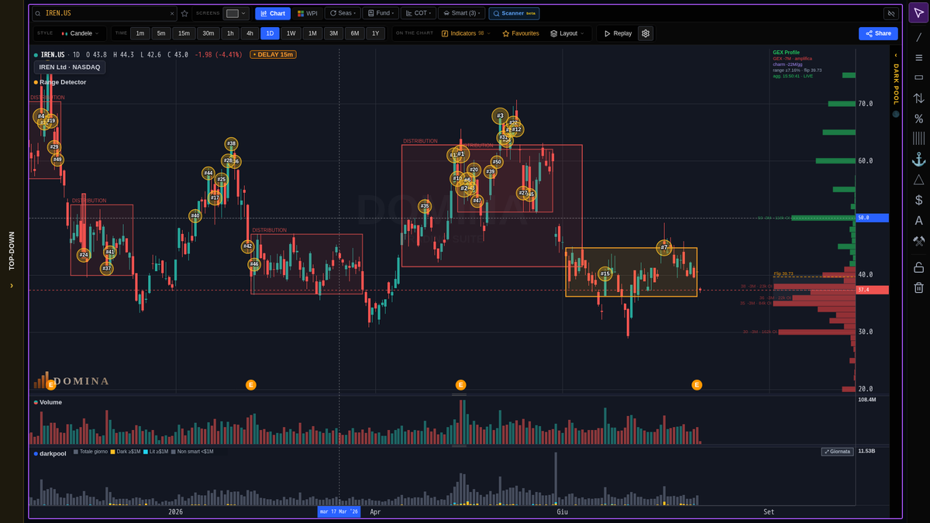Open the Layout dropdown
930x523 pixels.
click(x=567, y=33)
